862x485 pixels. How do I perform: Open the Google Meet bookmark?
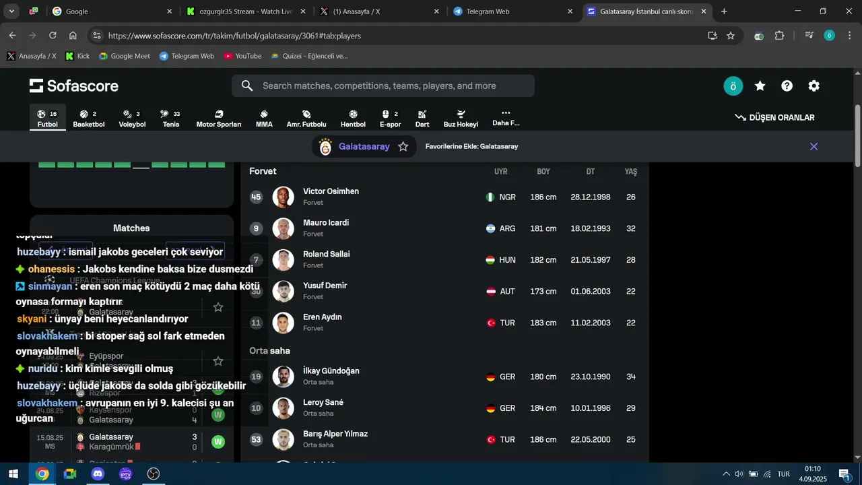click(x=125, y=56)
